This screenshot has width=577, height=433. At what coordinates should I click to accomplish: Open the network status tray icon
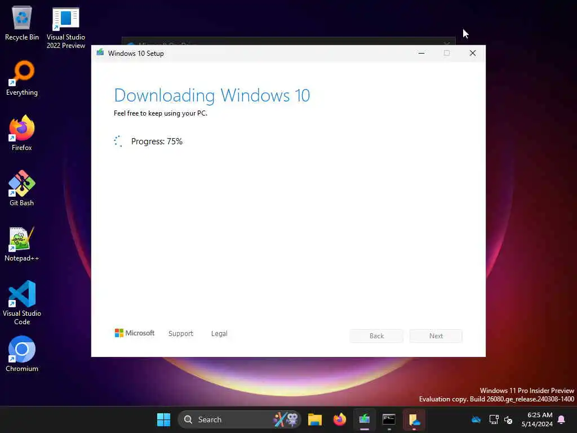click(494, 419)
